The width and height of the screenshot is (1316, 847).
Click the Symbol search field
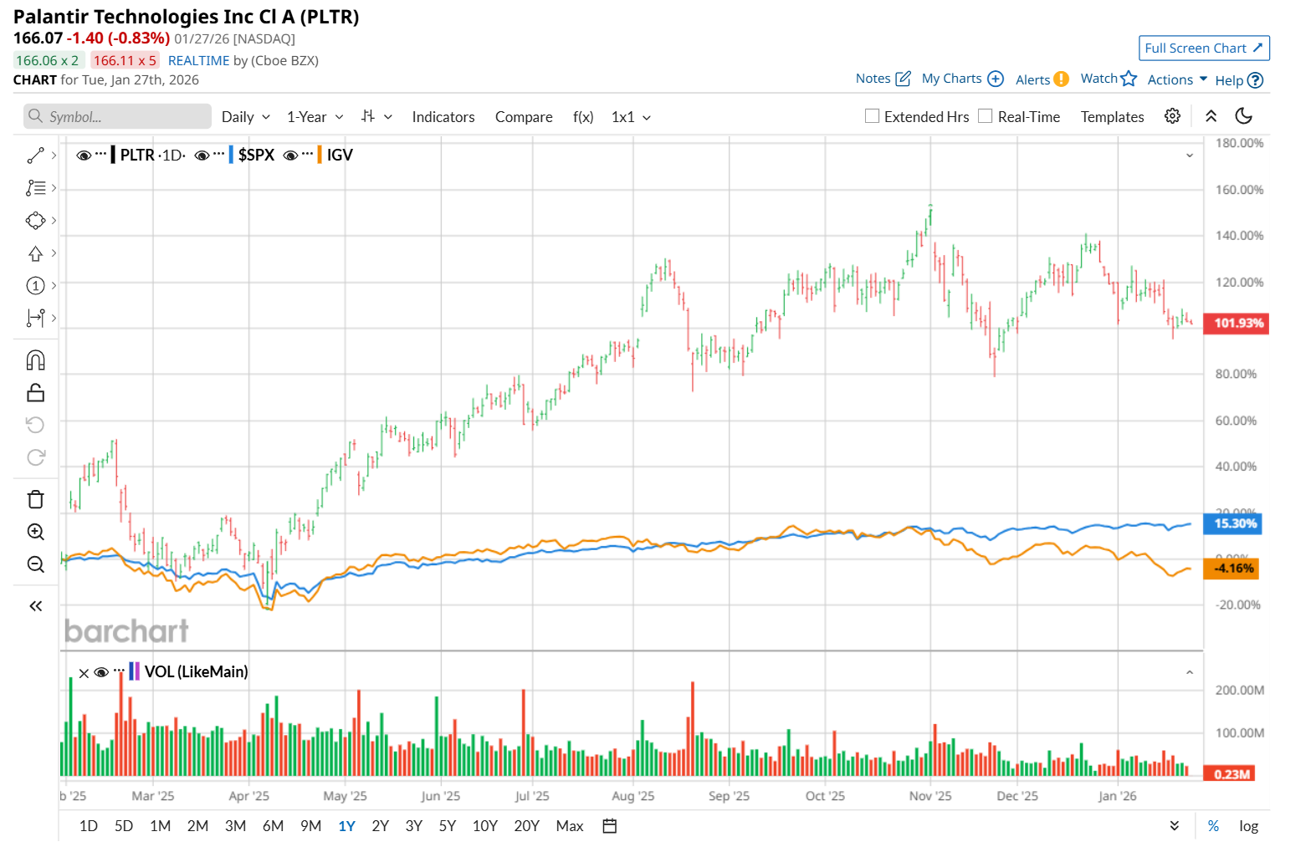click(x=117, y=116)
